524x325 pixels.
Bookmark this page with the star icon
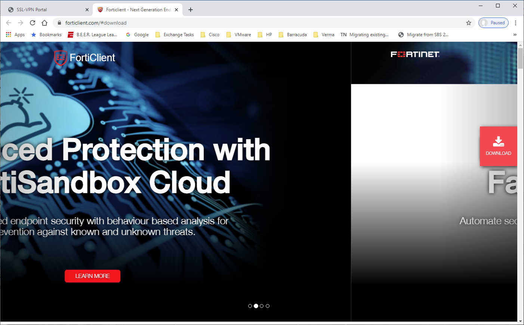pyautogui.click(x=469, y=23)
